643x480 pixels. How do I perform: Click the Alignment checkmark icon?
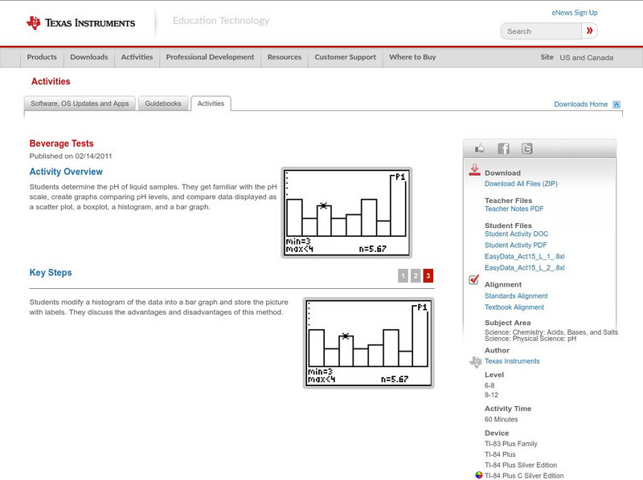[474, 280]
